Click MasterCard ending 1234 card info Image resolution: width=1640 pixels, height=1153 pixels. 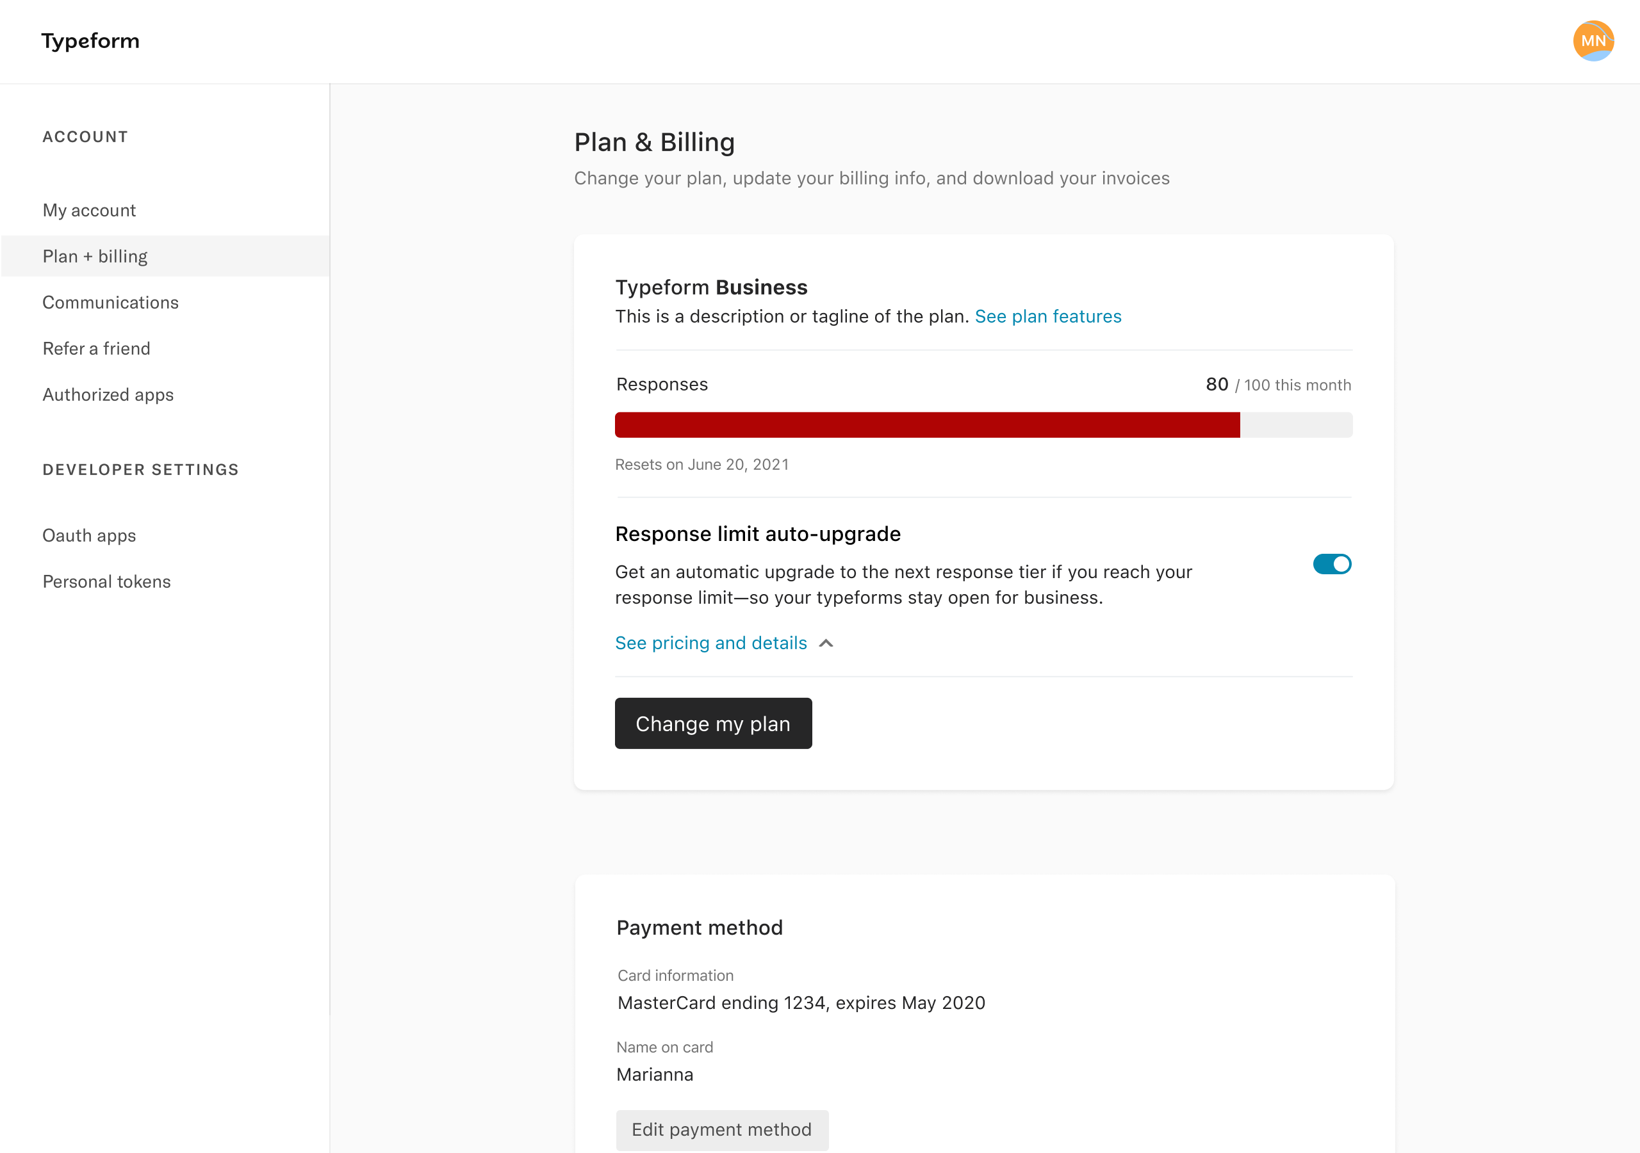click(x=801, y=1003)
